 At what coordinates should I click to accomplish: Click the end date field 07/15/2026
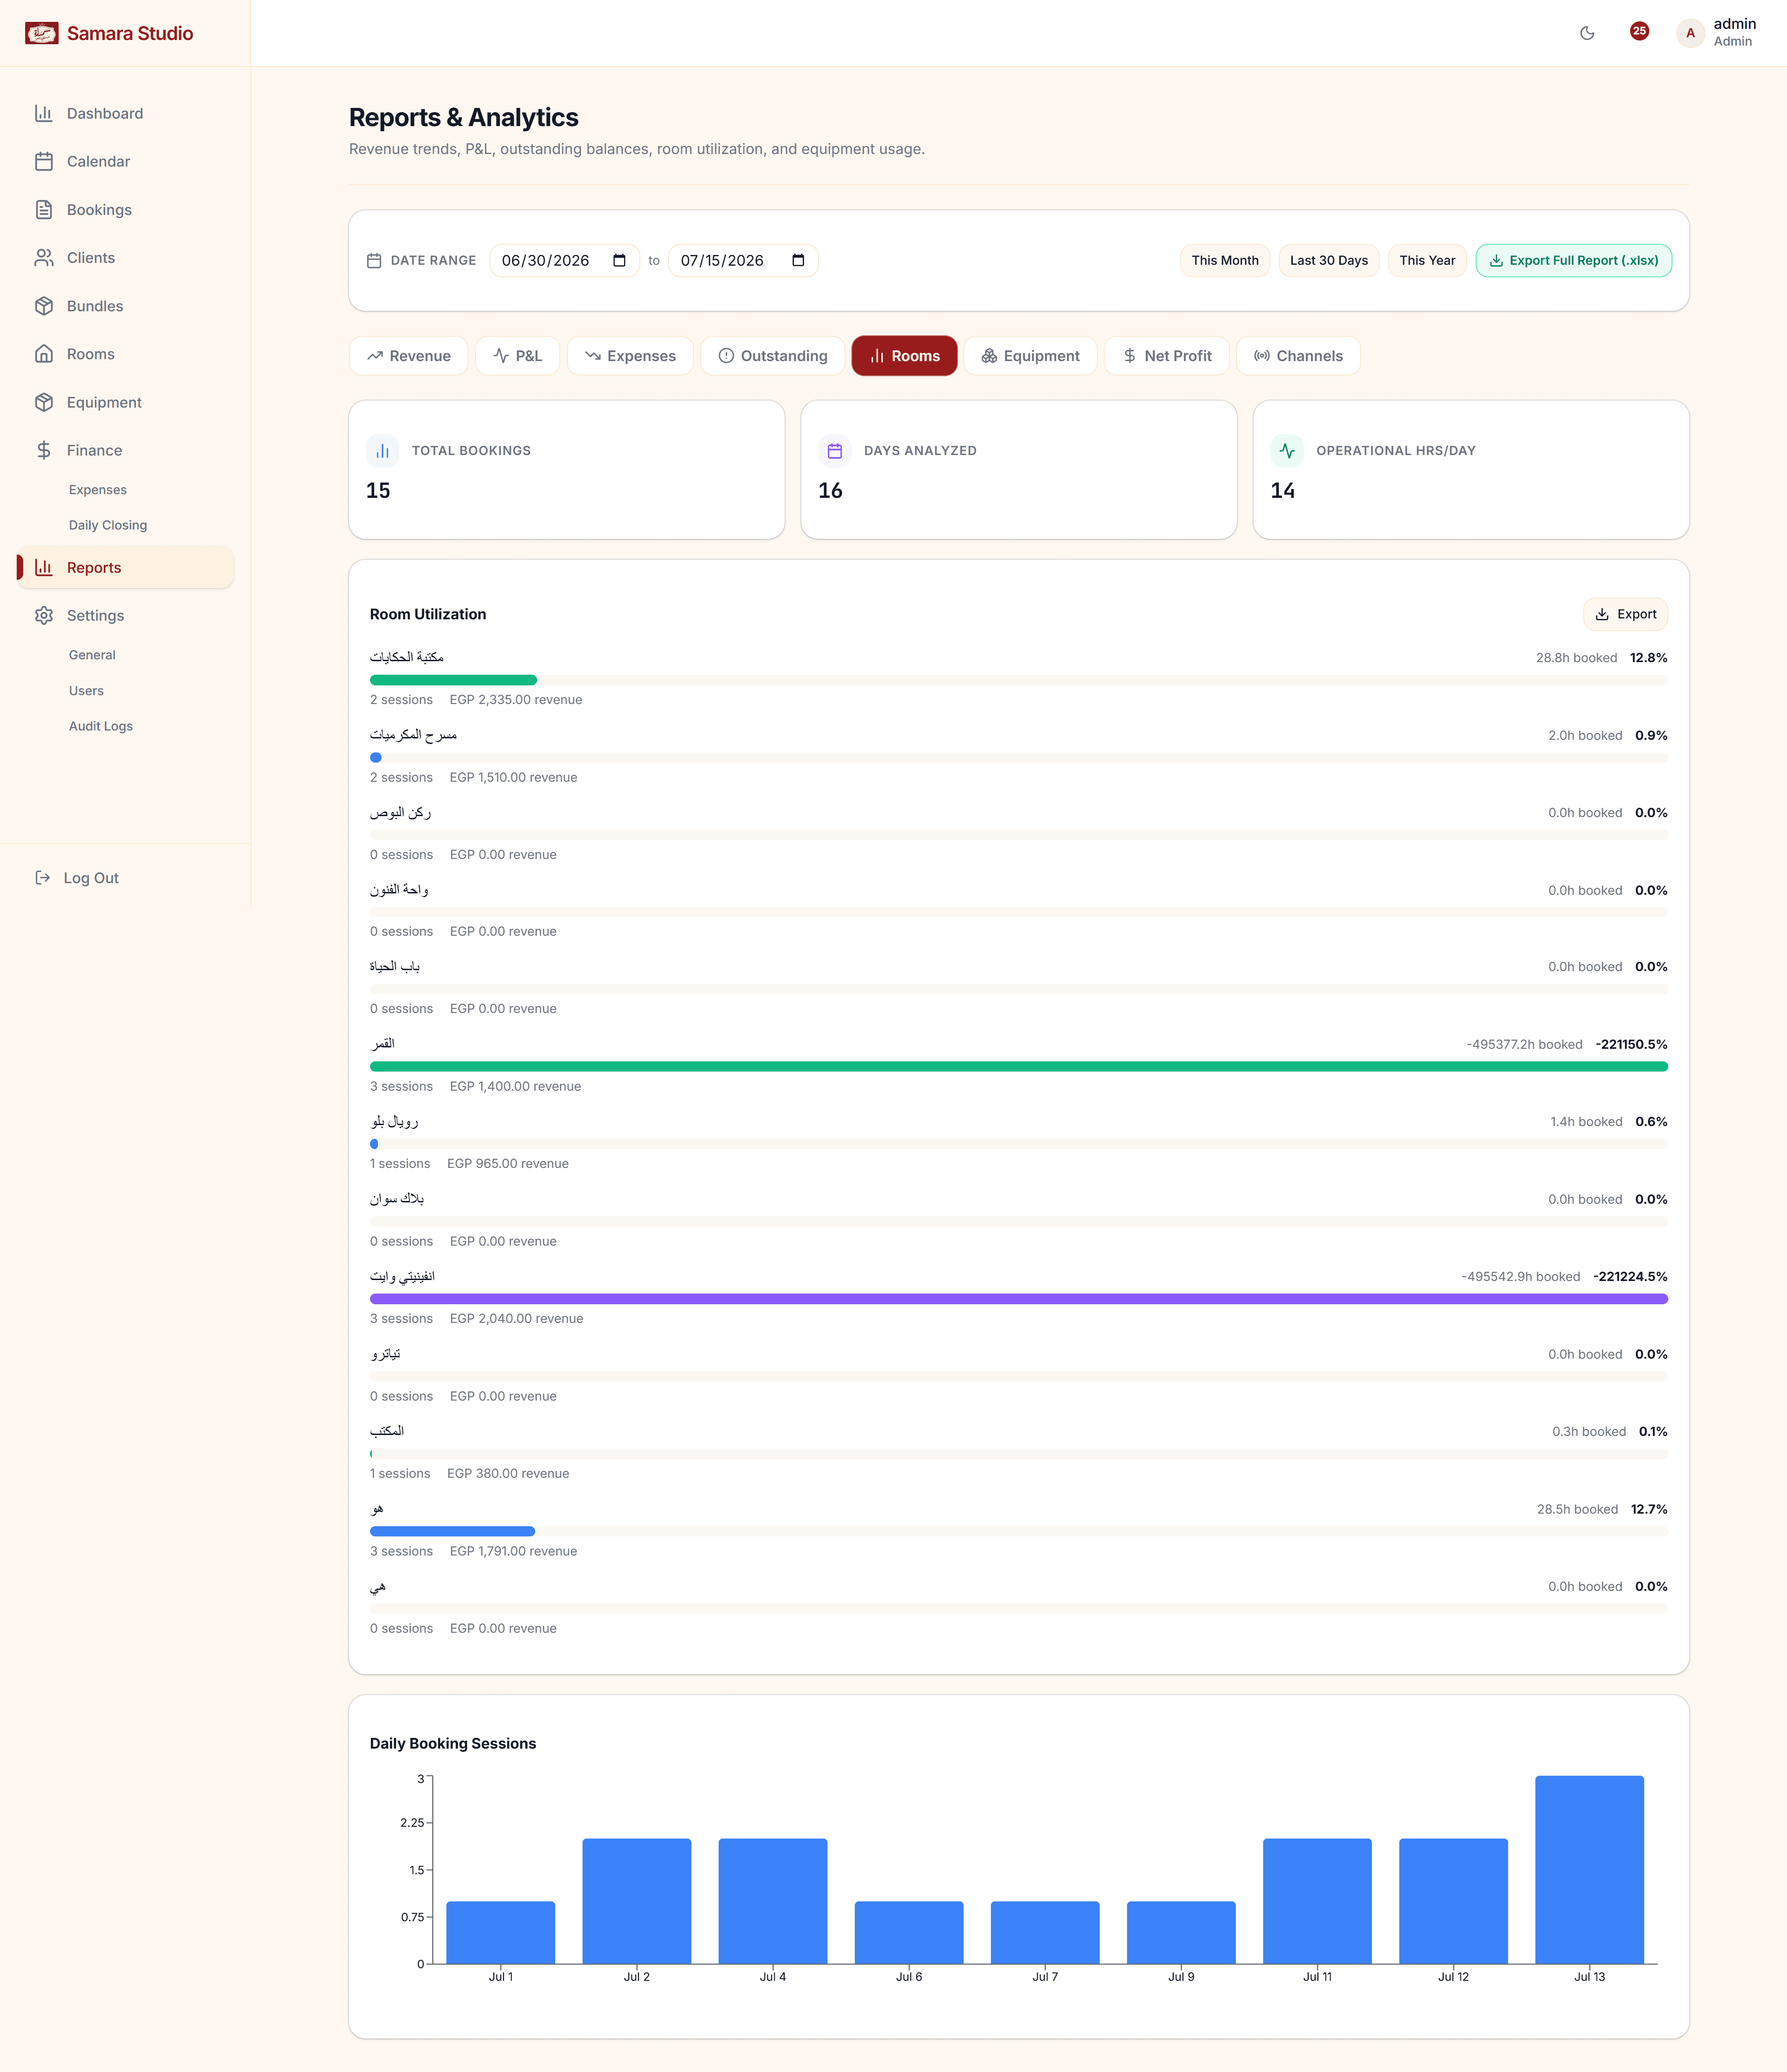(743, 260)
